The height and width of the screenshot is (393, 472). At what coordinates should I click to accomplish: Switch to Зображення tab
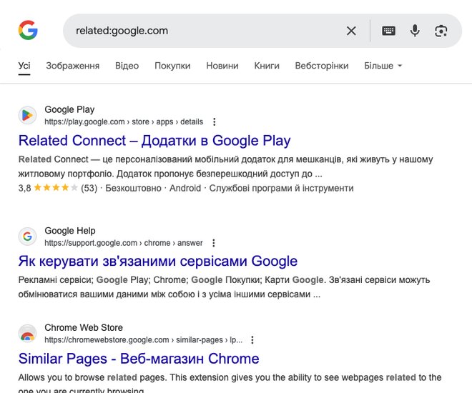(x=72, y=66)
